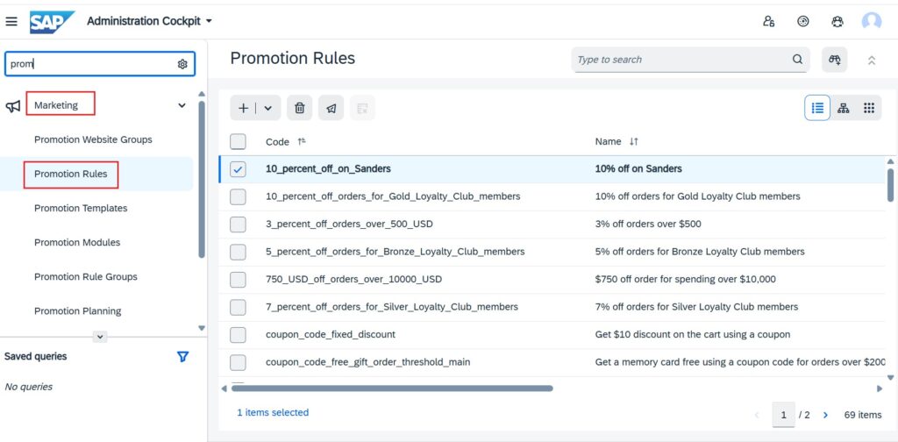Switch to tree hierarchy view

coord(843,108)
